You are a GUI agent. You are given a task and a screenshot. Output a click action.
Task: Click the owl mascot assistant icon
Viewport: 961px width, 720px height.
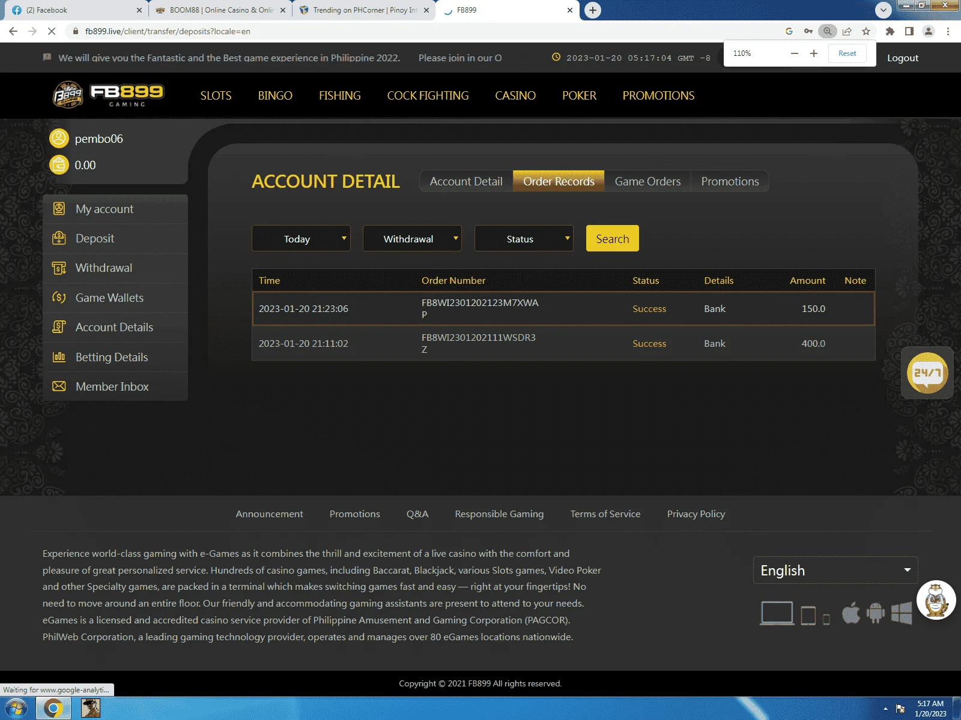click(x=936, y=600)
